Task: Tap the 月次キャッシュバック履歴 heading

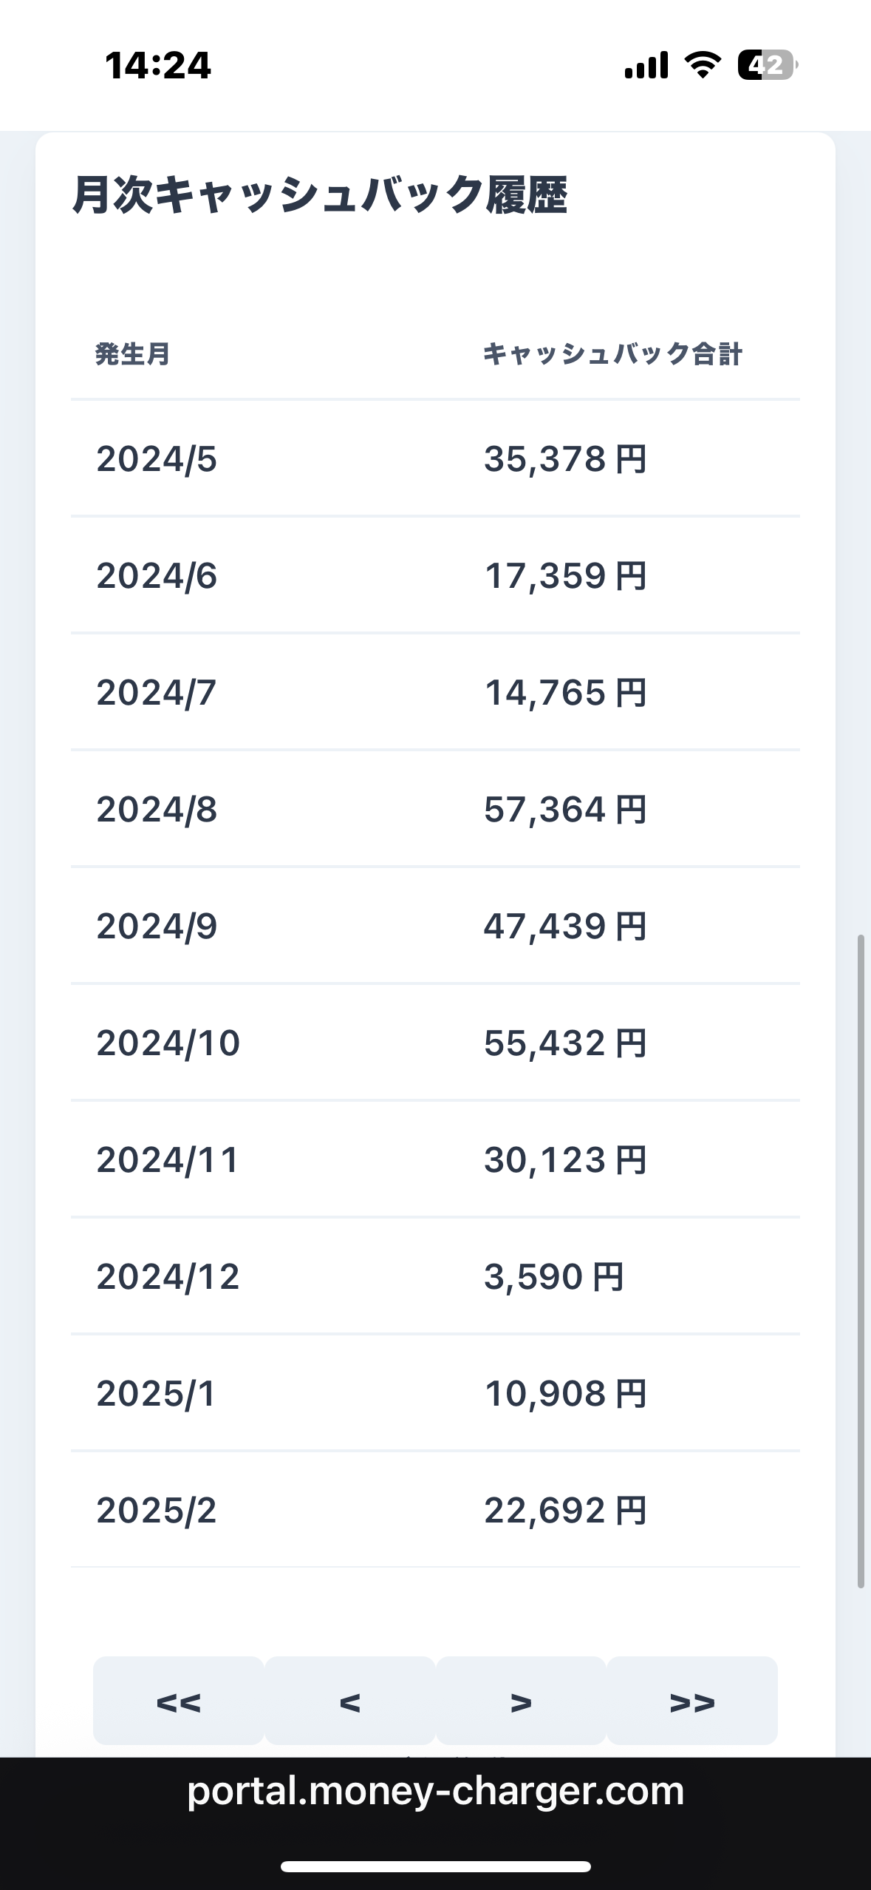Action: [x=320, y=195]
